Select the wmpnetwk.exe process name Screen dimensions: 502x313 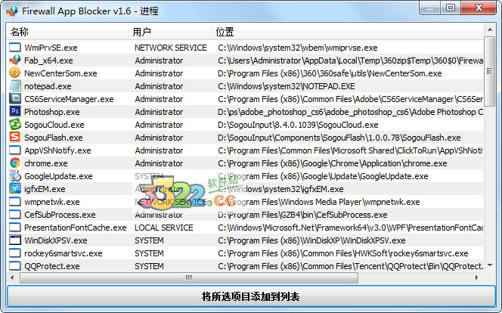52,202
